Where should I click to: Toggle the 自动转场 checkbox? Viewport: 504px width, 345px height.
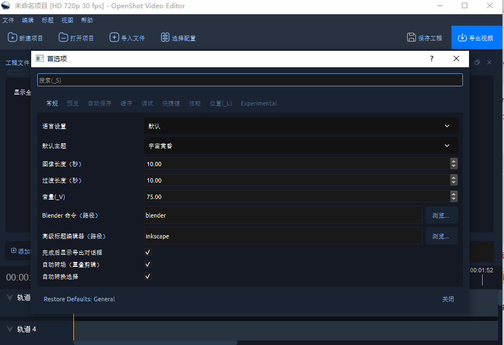[x=147, y=264]
